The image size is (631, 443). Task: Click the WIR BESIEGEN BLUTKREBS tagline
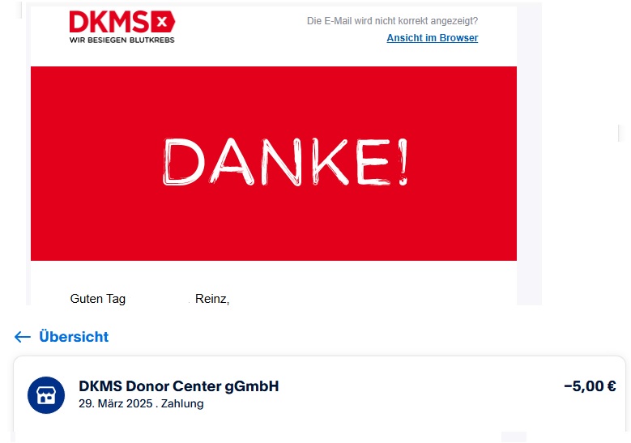122,40
